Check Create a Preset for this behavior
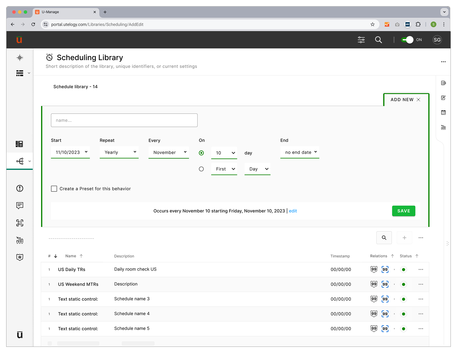457x353 pixels. click(x=54, y=189)
